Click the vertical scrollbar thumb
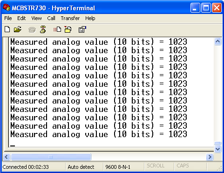The image size is (224, 173). [x=217, y=143]
